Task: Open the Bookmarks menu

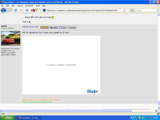Action: [x=29, y=6]
